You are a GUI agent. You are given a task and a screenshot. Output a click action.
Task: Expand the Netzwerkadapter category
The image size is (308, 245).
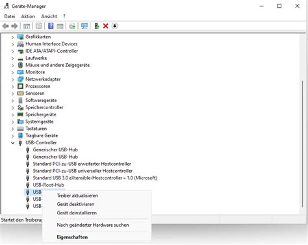click(x=12, y=79)
